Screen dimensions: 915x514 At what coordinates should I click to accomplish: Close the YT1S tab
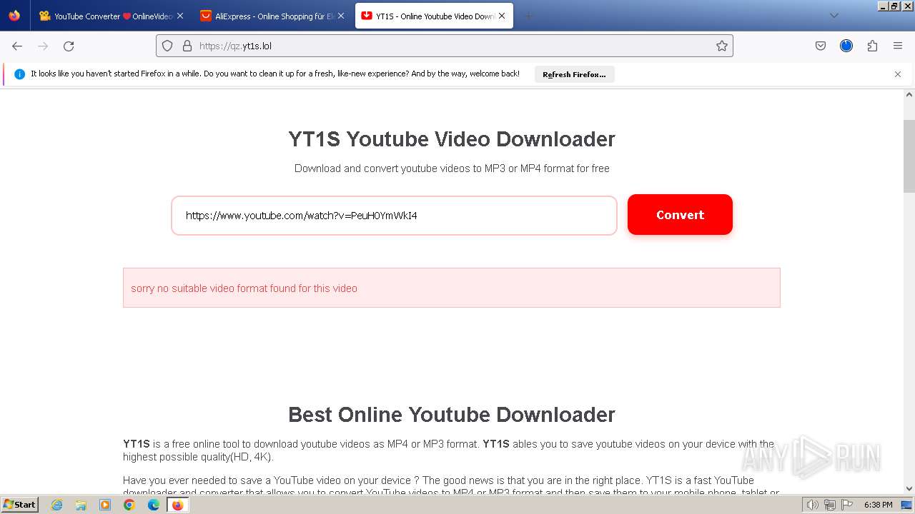(502, 16)
